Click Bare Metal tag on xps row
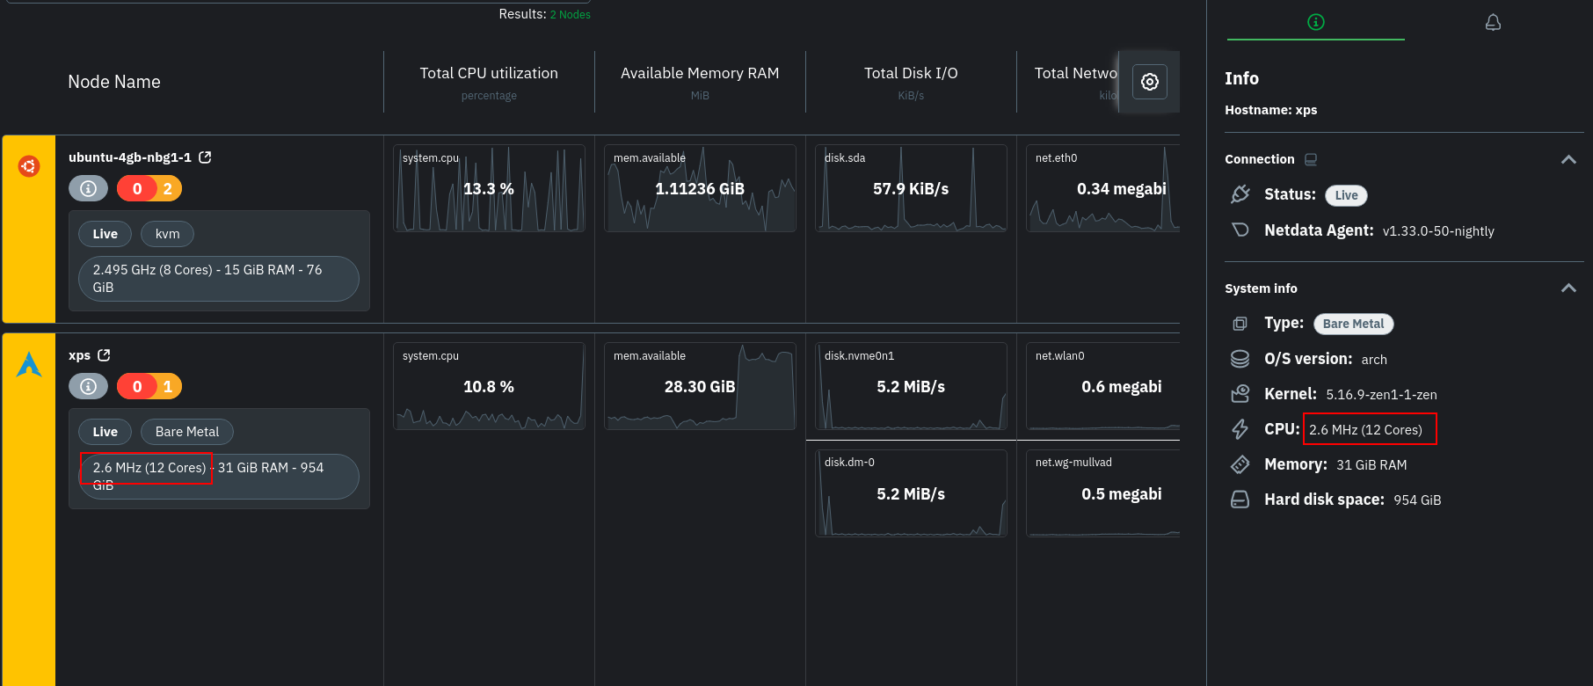The image size is (1593, 686). pos(187,432)
